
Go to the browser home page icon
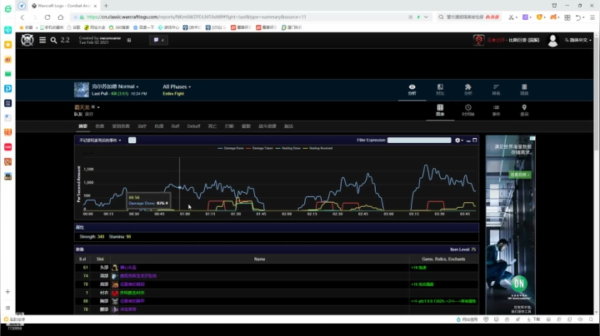coord(61,17)
